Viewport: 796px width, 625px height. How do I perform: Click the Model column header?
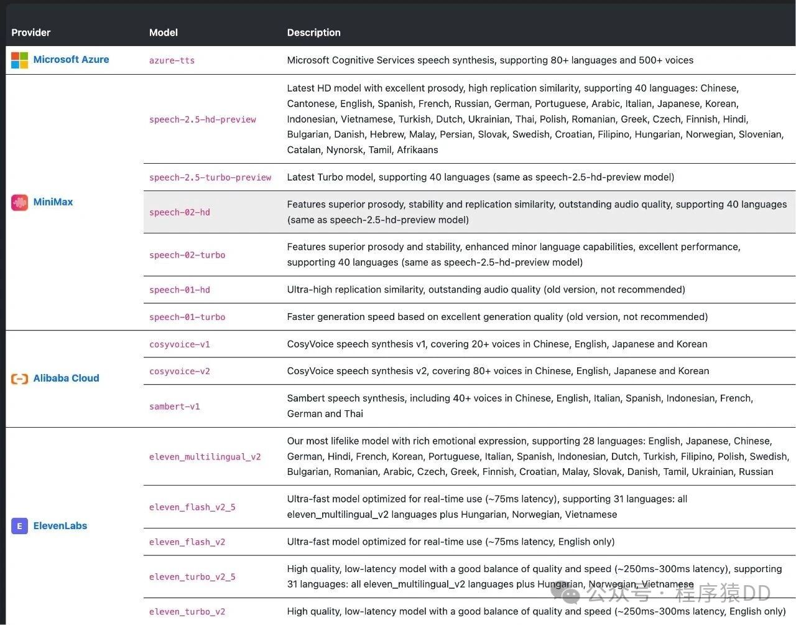pyautogui.click(x=164, y=32)
